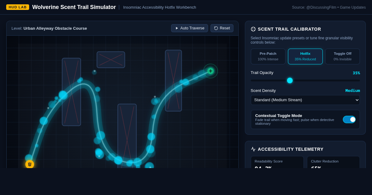Click the yellow claw start marker

30,164
